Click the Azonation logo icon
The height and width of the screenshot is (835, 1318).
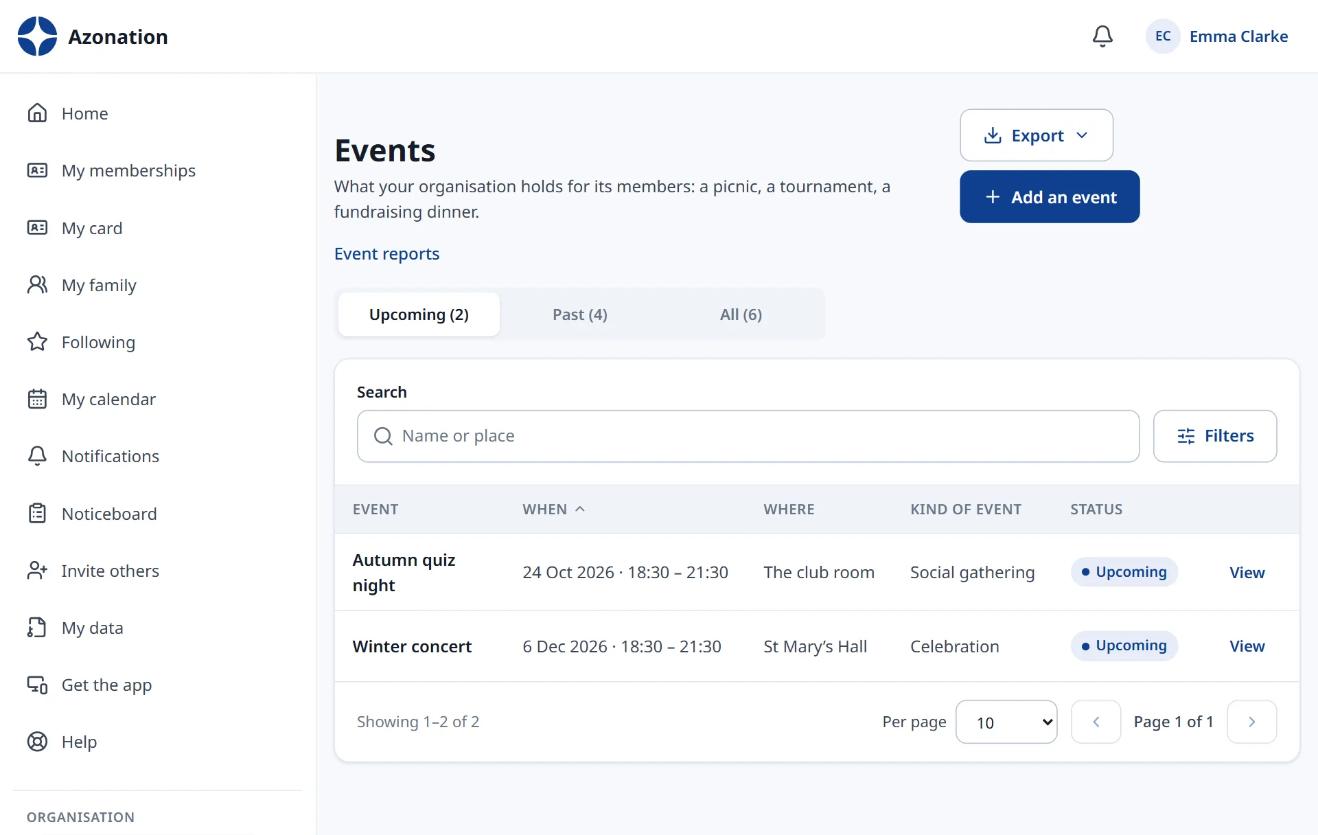tap(37, 36)
